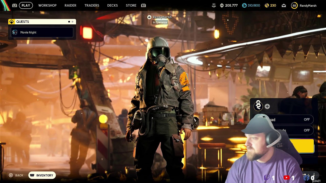Screen dimensions: 326x183
Task: Switch to the STORE tab
Action: point(131,5)
